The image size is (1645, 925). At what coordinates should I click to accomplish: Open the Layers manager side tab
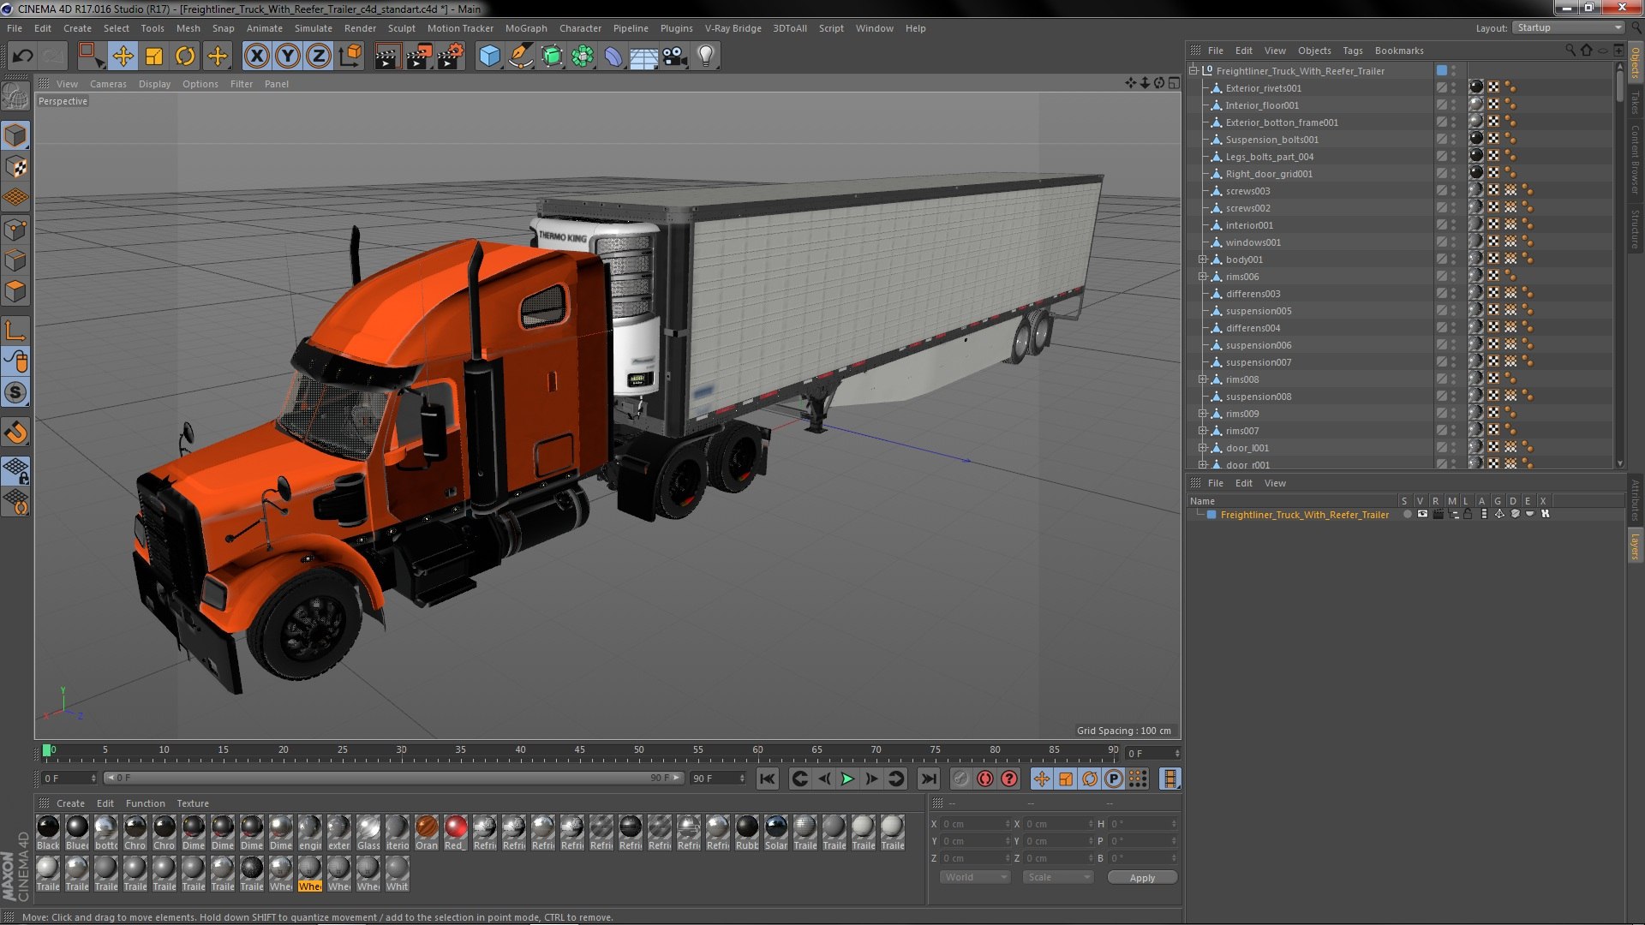[x=1635, y=546]
